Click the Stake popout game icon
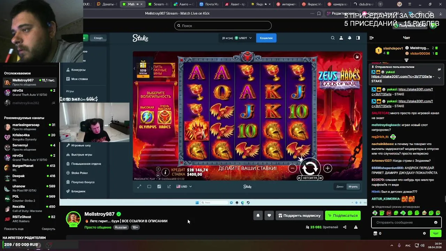Viewport: 446px width, 251px height. coord(169,187)
